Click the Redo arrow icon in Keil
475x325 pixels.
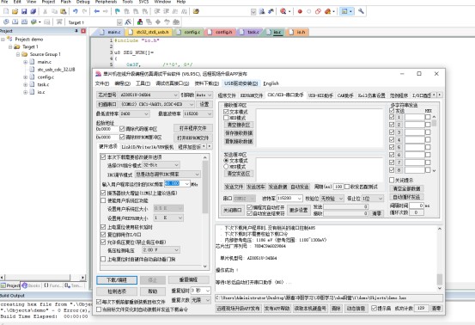click(84, 11)
